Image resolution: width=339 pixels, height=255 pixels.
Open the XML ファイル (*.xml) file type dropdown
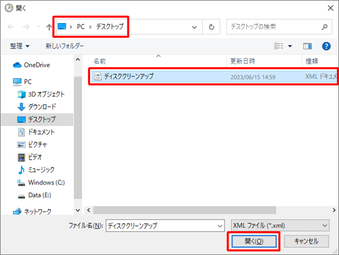280,226
